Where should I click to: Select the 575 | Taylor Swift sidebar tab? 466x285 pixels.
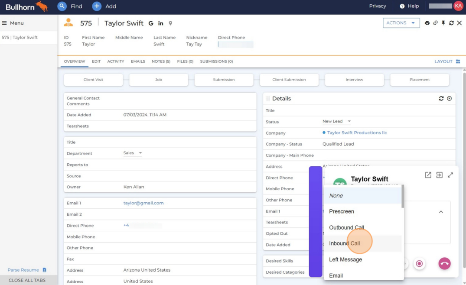(29, 37)
